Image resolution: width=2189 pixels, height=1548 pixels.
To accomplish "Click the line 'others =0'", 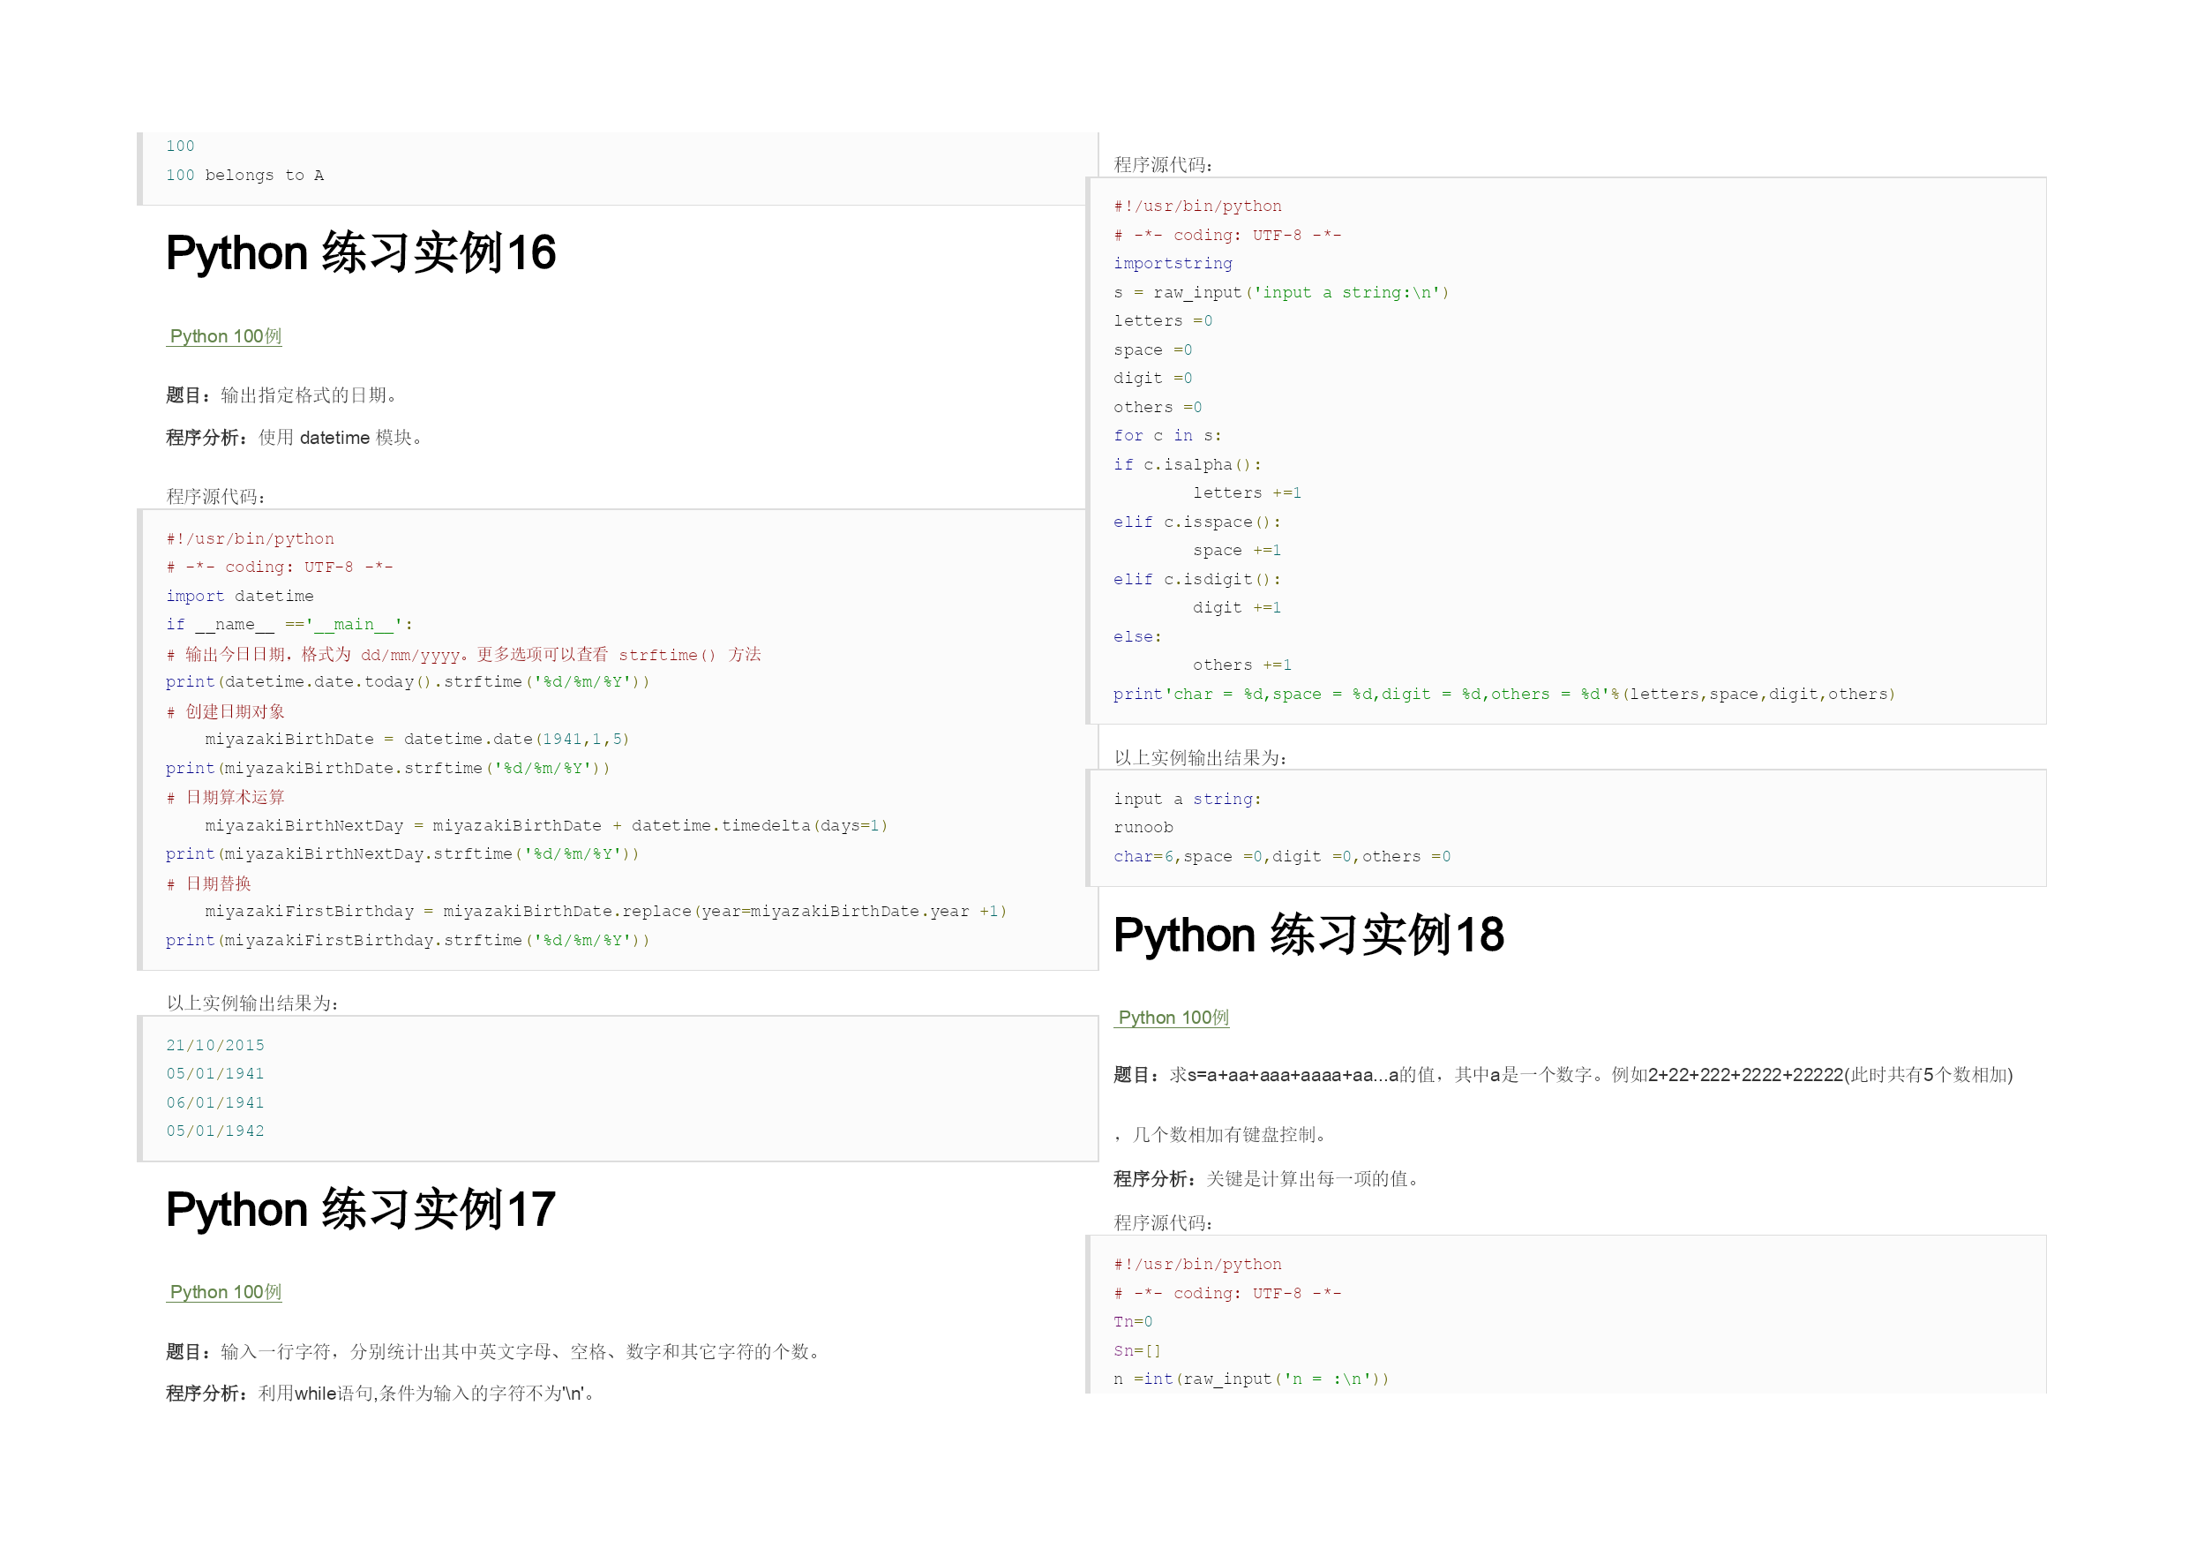I will click(x=1158, y=407).
